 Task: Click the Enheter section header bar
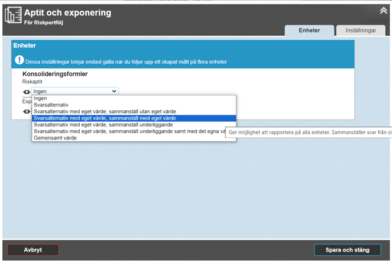182,45
